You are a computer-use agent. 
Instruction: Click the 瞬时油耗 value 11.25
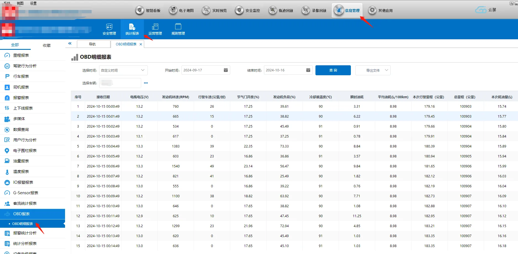click(x=357, y=216)
